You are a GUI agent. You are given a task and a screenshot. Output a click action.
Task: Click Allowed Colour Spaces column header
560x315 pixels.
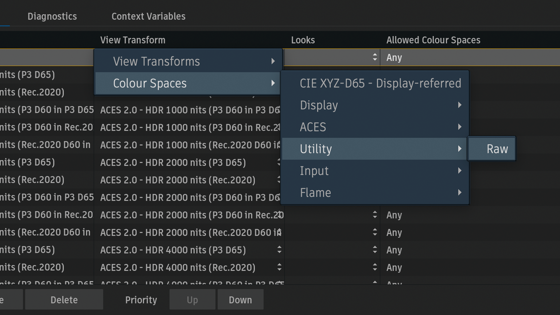433,40
